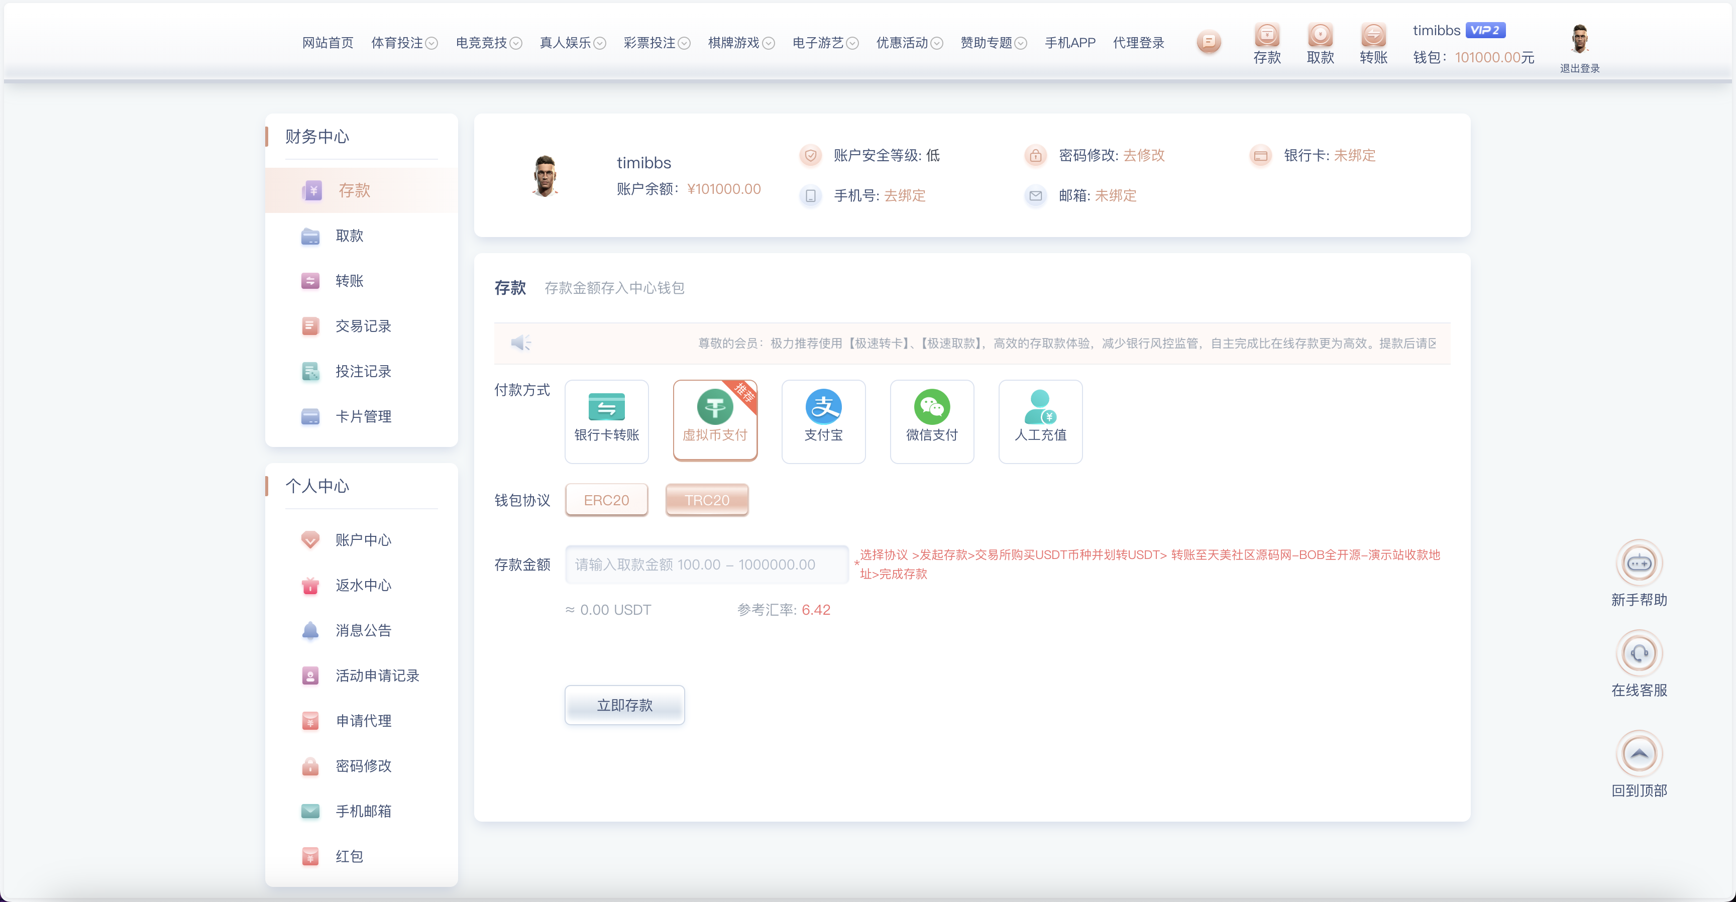Screen dimensions: 1736x902
Task: Select the 支付宝 payment icon
Action: click(823, 421)
